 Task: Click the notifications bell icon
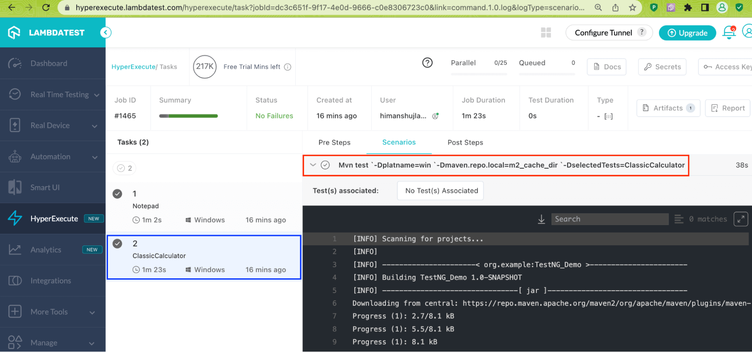point(729,33)
